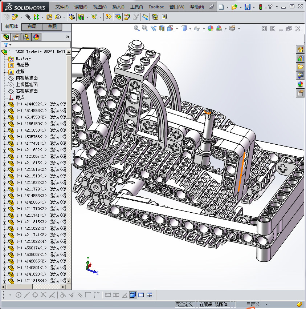Select the FeatureManager design tree icon

(6, 37)
